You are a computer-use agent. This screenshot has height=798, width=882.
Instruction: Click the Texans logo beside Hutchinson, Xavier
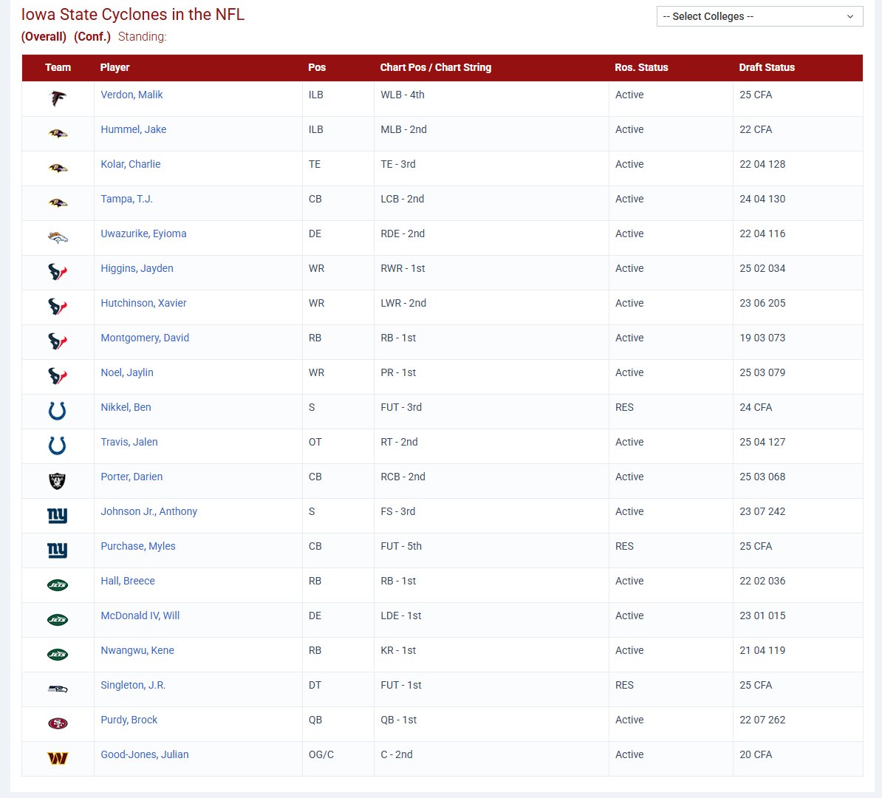58,307
